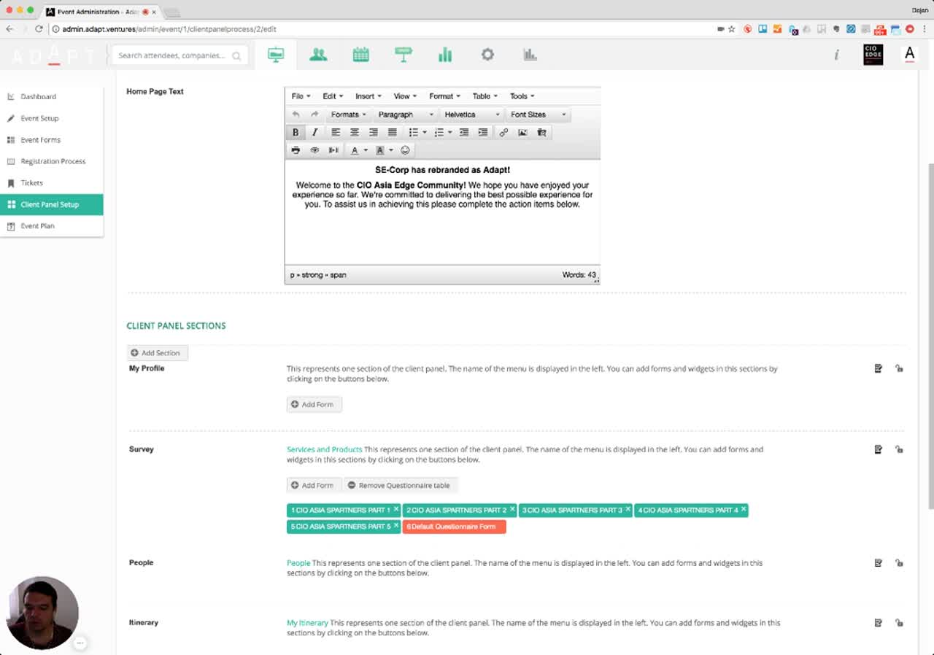The height and width of the screenshot is (655, 934).
Task: Click the bullet list icon
Action: point(413,132)
